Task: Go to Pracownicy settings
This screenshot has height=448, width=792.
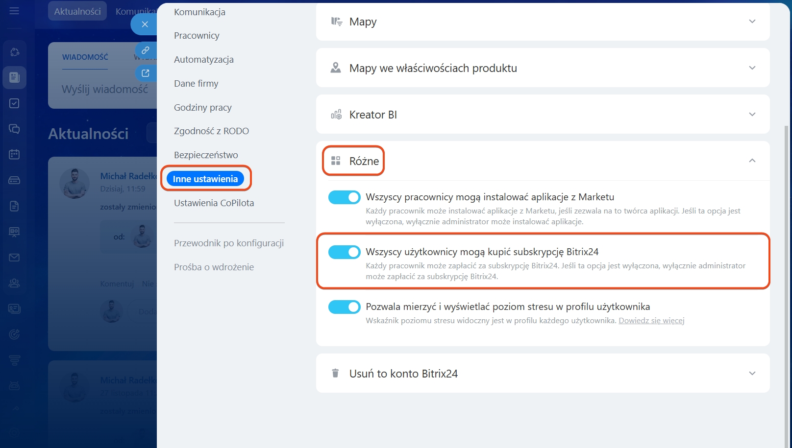Action: [x=197, y=35]
